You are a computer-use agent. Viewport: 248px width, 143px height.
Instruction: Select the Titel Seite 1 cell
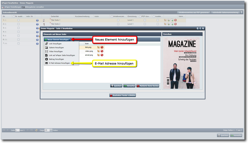pos(62,20)
